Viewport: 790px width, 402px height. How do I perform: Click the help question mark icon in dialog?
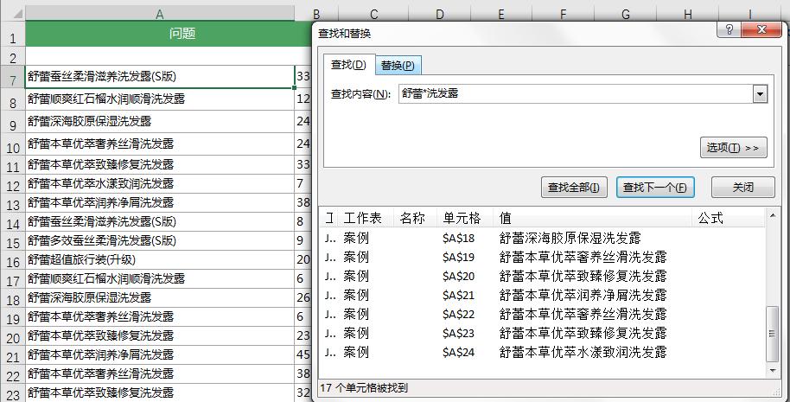pos(728,31)
